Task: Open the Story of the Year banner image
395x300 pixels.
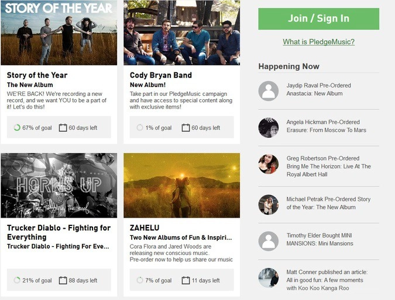Action: (59, 33)
